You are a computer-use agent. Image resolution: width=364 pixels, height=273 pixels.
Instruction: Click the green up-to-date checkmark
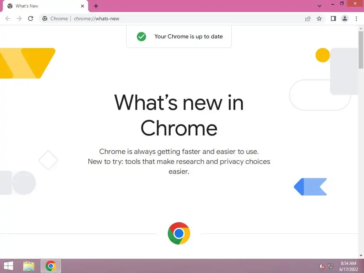click(x=141, y=37)
